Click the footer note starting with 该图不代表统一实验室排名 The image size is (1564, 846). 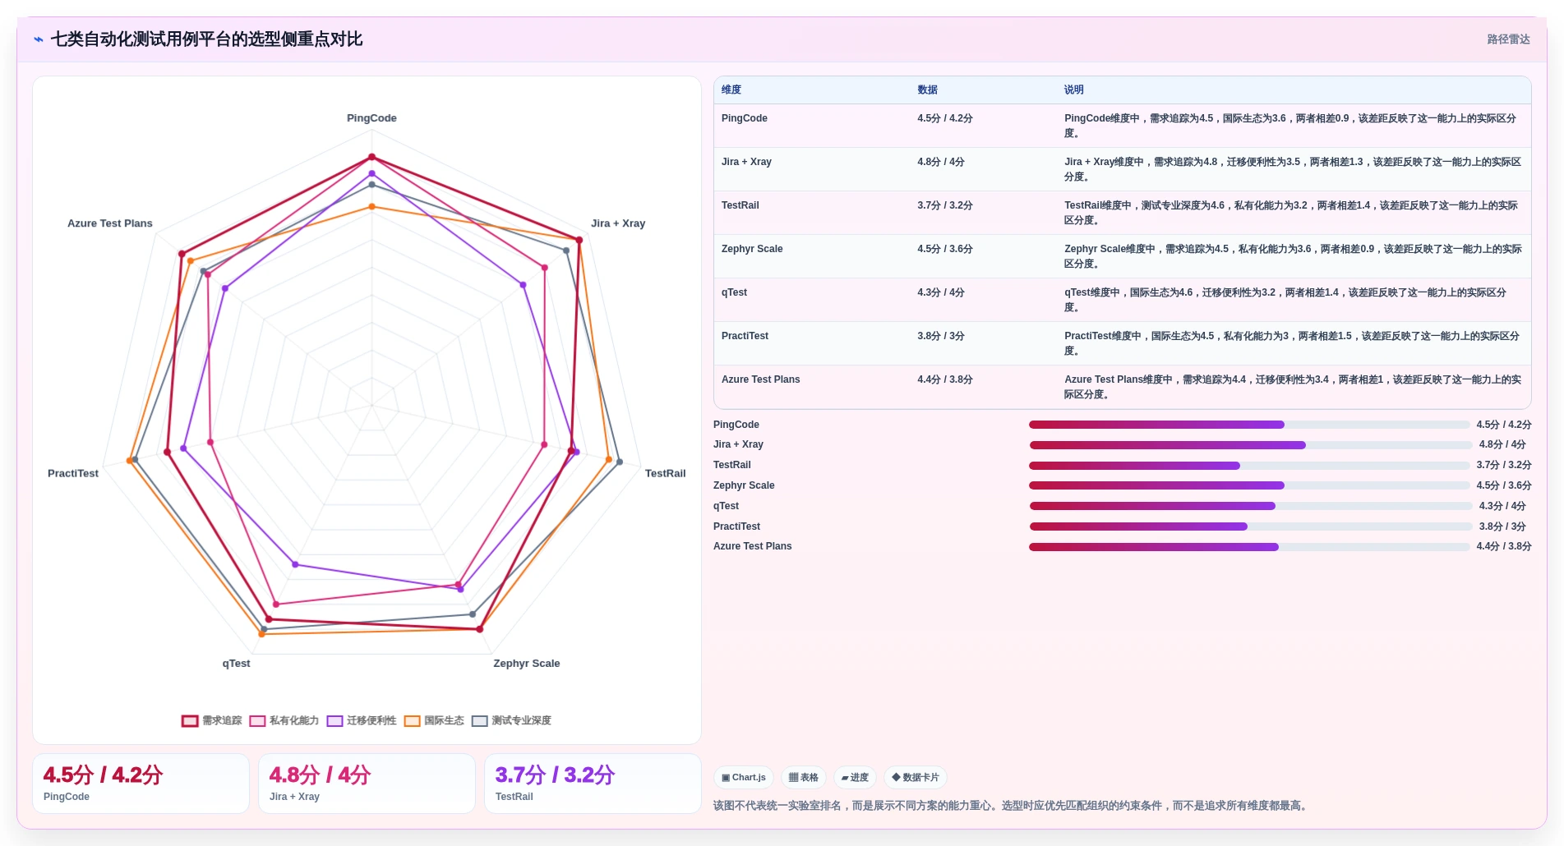pos(1012,806)
